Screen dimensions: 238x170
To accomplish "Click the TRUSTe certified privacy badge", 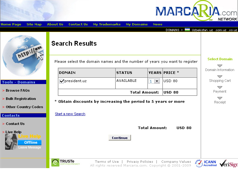I will pos(66,162).
